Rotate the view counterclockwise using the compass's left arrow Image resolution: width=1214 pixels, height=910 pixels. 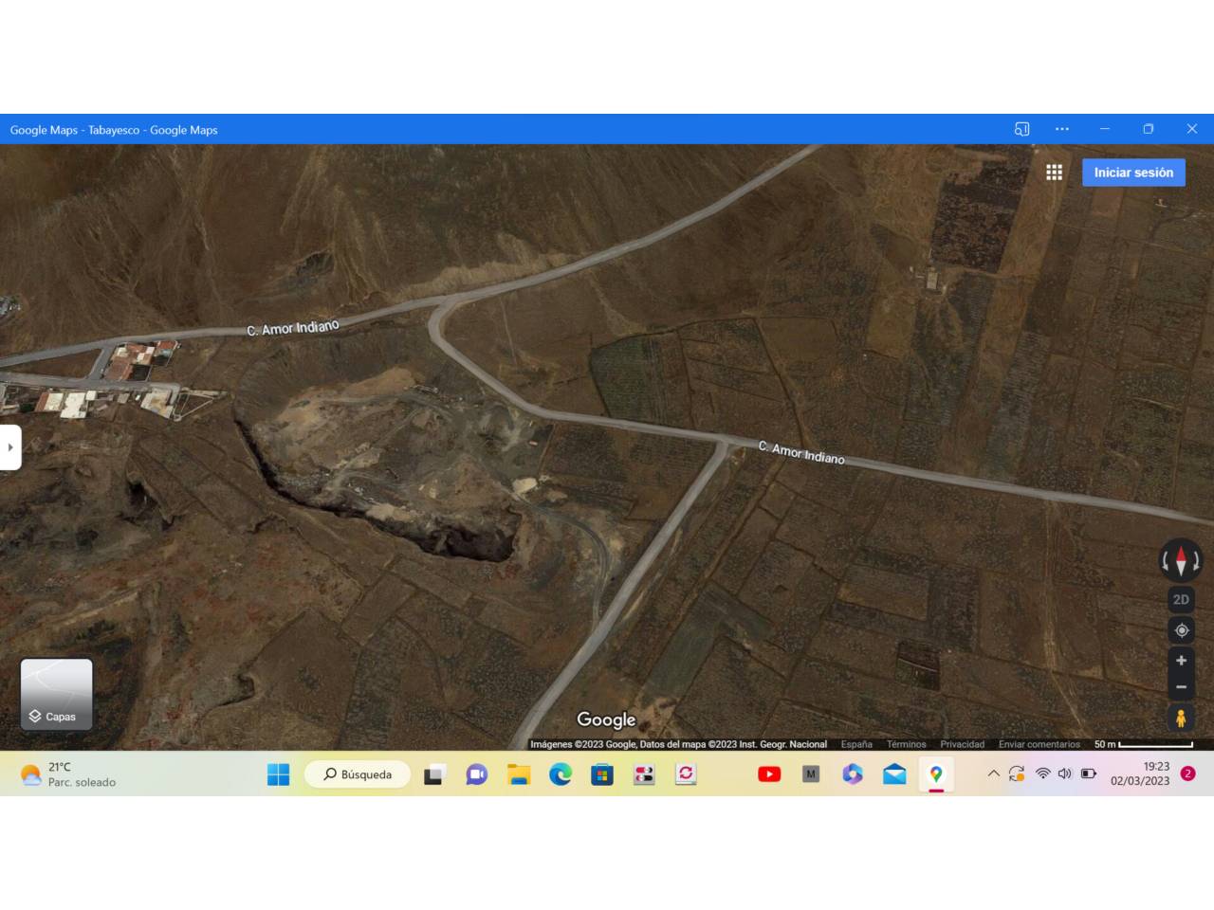(x=1166, y=562)
